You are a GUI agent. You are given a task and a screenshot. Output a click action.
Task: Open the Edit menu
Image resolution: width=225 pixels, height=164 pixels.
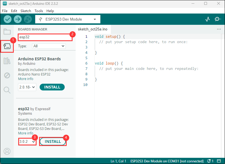pyautogui.click(x=14, y=11)
